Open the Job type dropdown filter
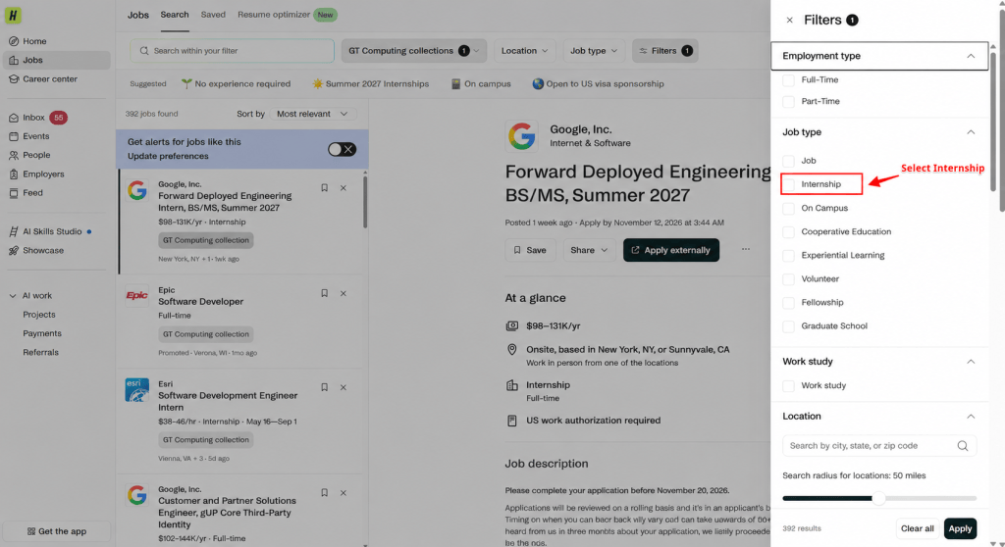This screenshot has height=547, width=1005. tap(594, 51)
